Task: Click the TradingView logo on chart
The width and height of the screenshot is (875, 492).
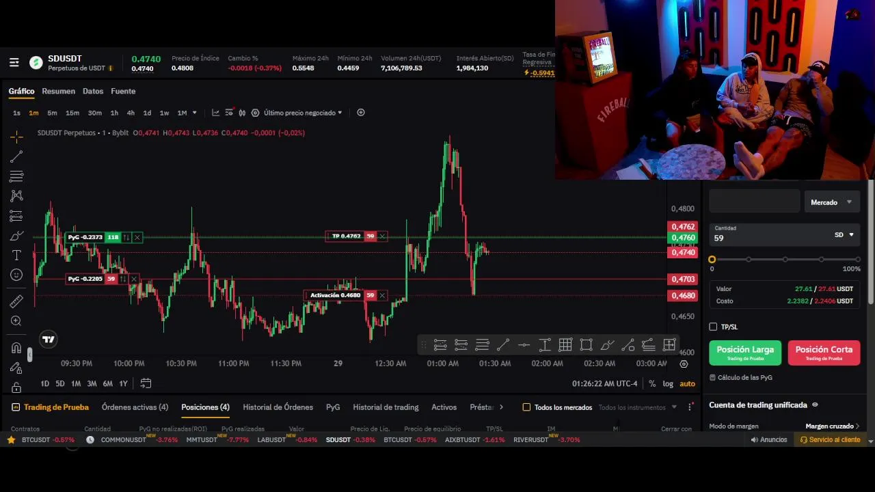Action: coord(48,339)
